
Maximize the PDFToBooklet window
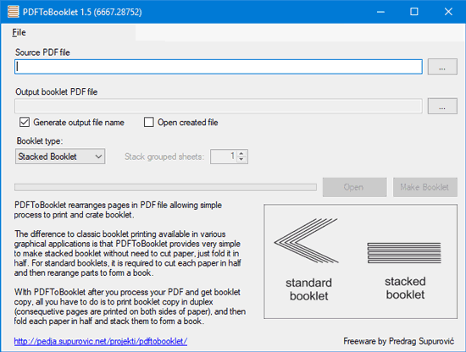coord(414,12)
